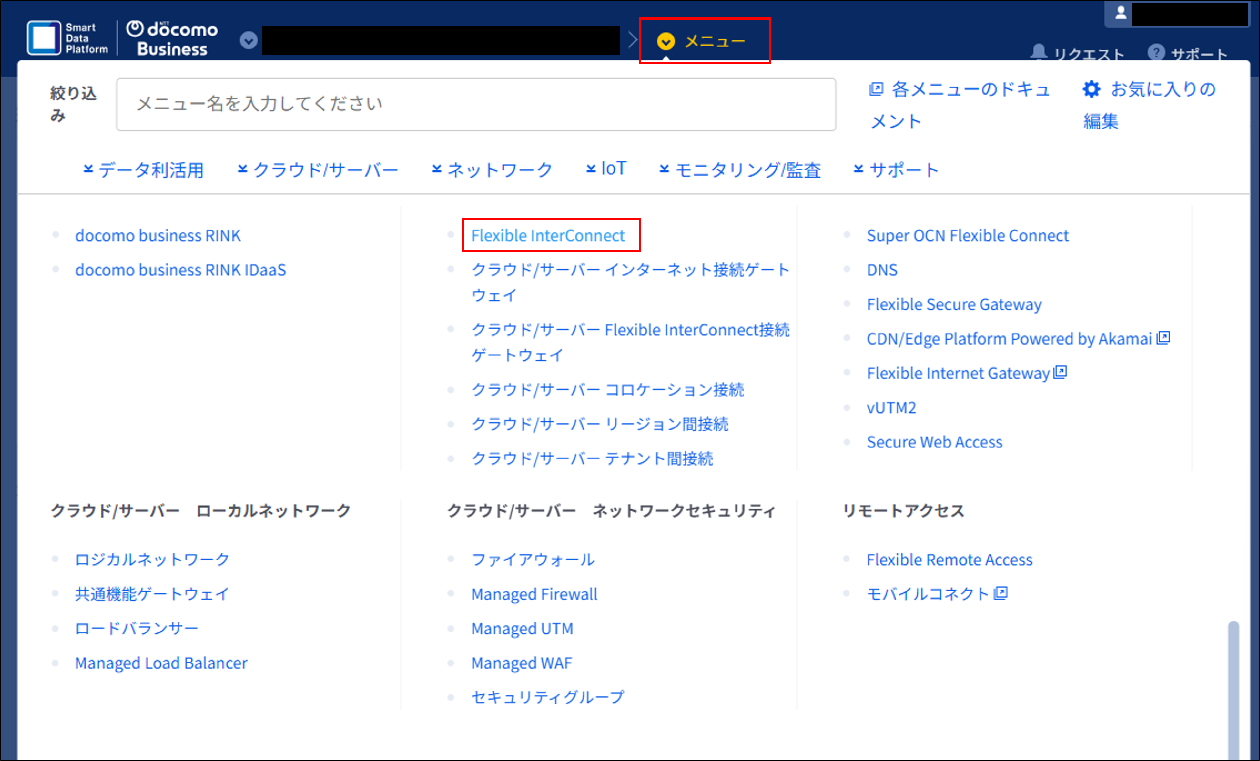Screen dimensions: 1260x761
Task: Open クラウド/サーバー コロケーション接続
Action: (607, 390)
